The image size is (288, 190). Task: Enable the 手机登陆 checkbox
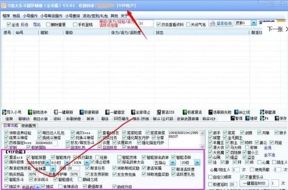[x=75, y=24]
